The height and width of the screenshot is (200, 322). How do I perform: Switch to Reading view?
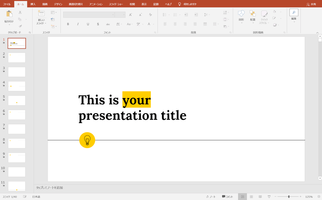[260, 197]
